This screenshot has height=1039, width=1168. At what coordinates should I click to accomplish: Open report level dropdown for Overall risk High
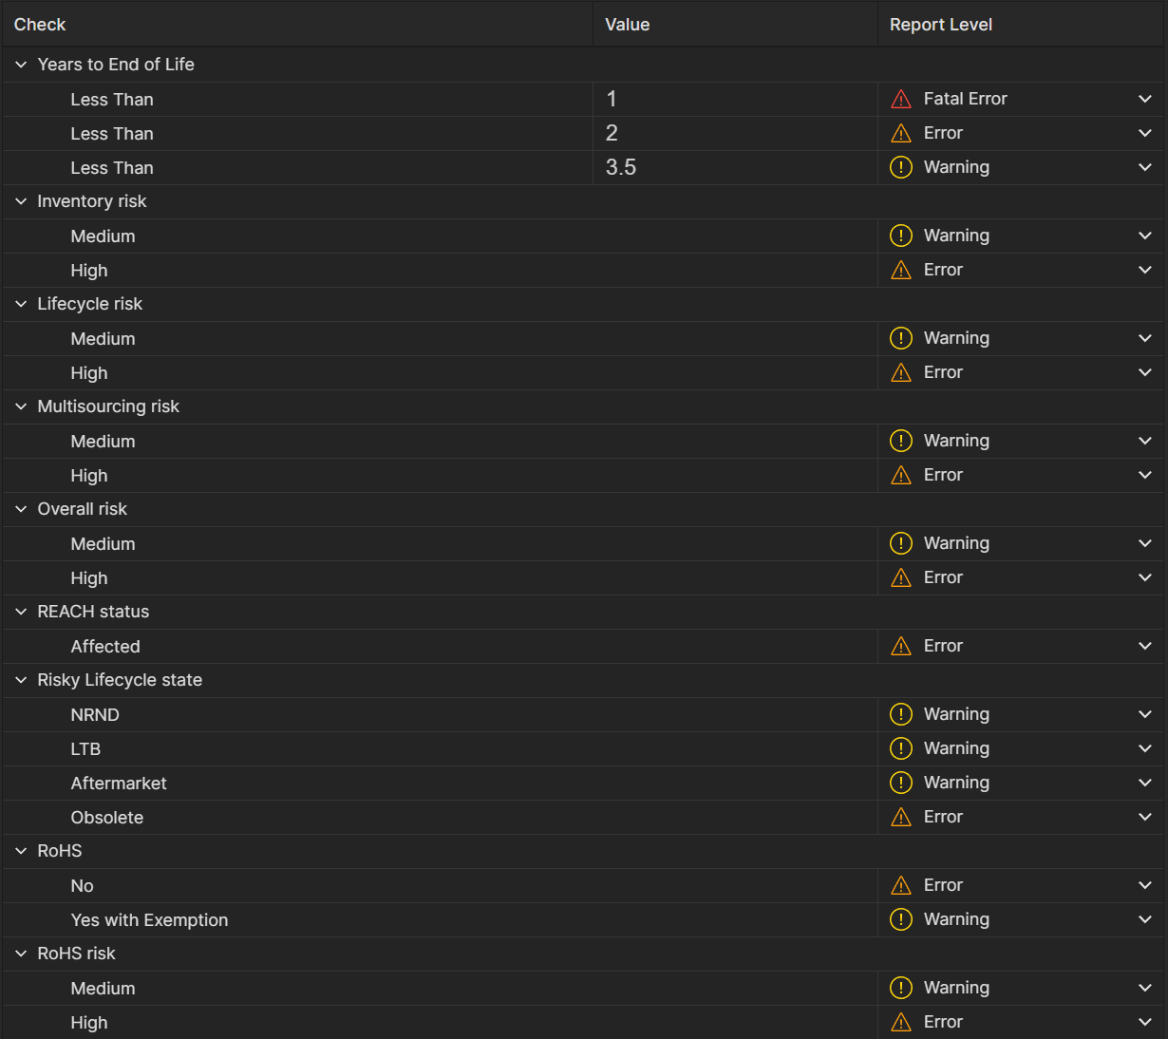(1145, 577)
